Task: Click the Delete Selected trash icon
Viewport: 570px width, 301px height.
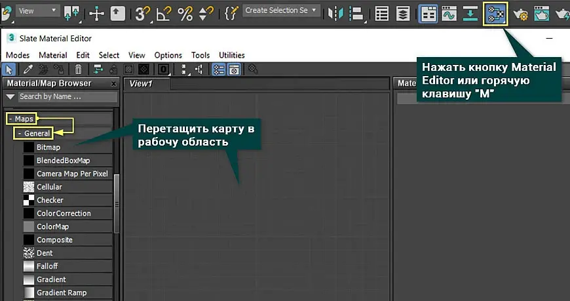Action: click(78, 69)
